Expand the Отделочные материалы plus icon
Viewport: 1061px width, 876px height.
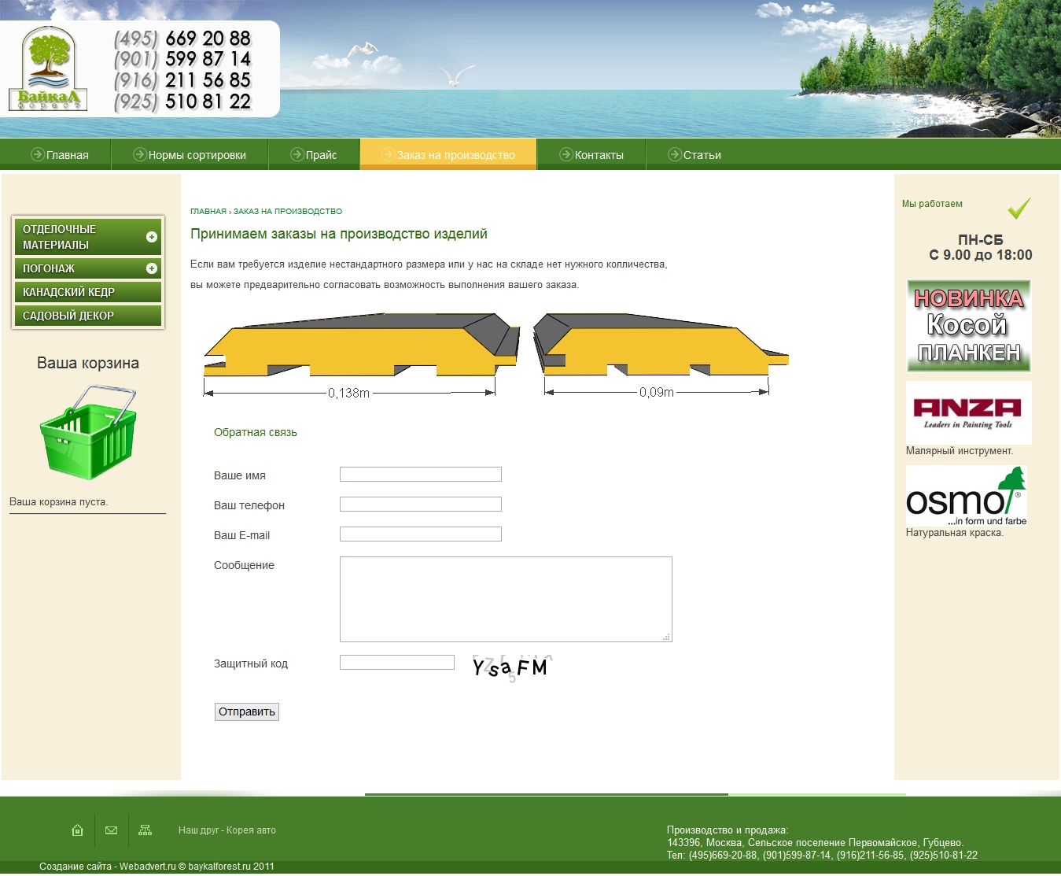tap(152, 237)
